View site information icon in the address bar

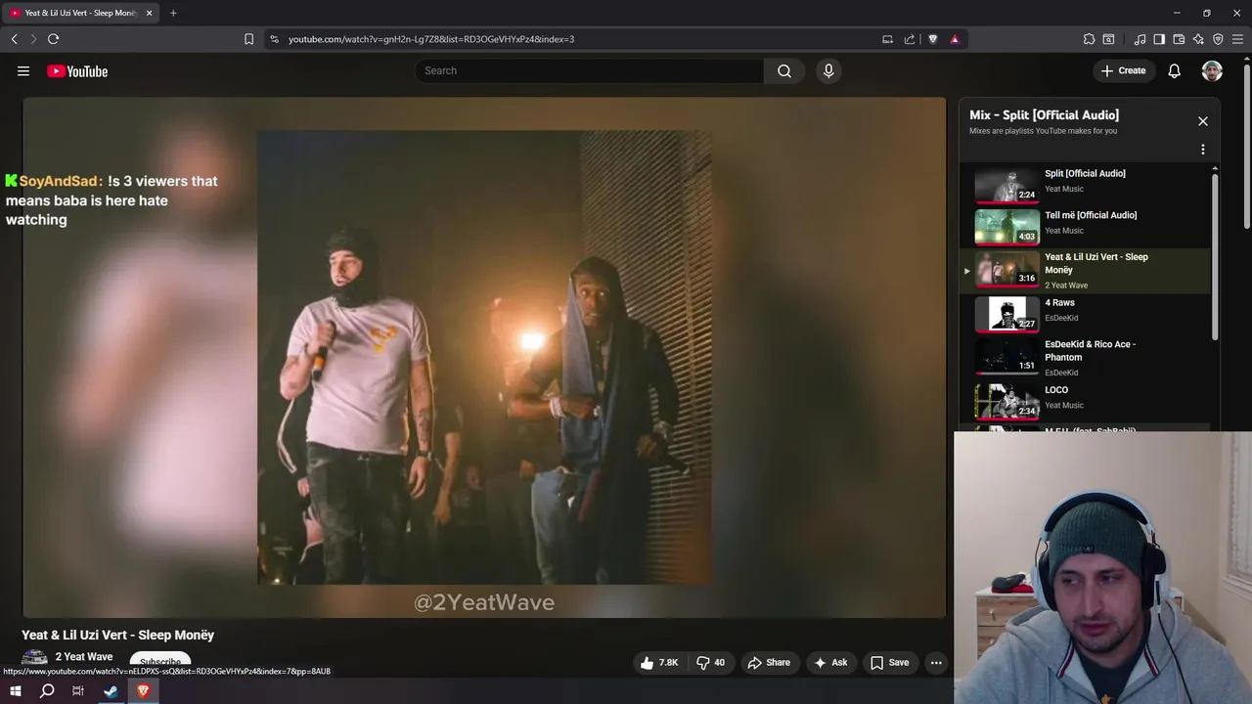coord(274,39)
